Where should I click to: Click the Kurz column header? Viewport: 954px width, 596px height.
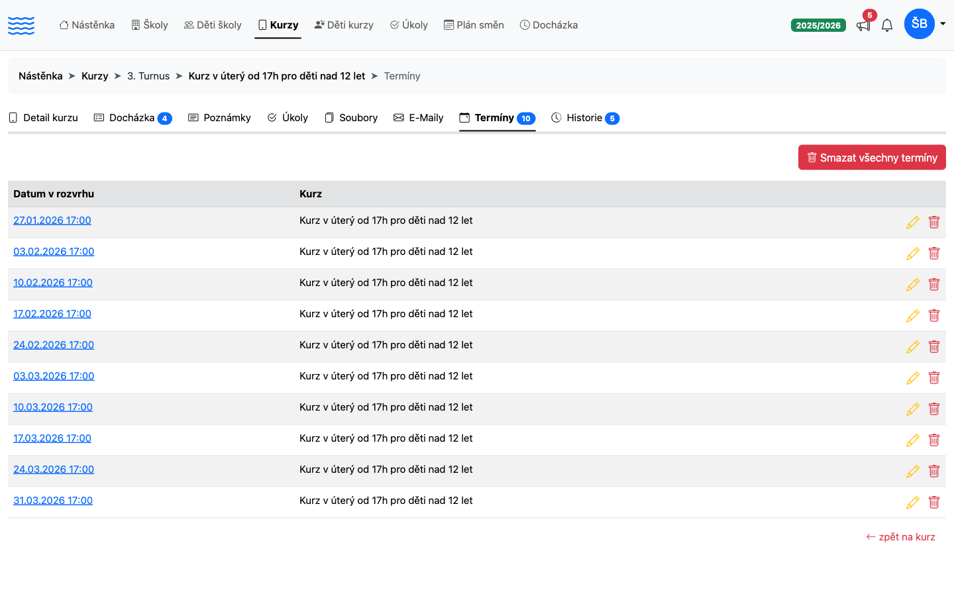pos(311,194)
